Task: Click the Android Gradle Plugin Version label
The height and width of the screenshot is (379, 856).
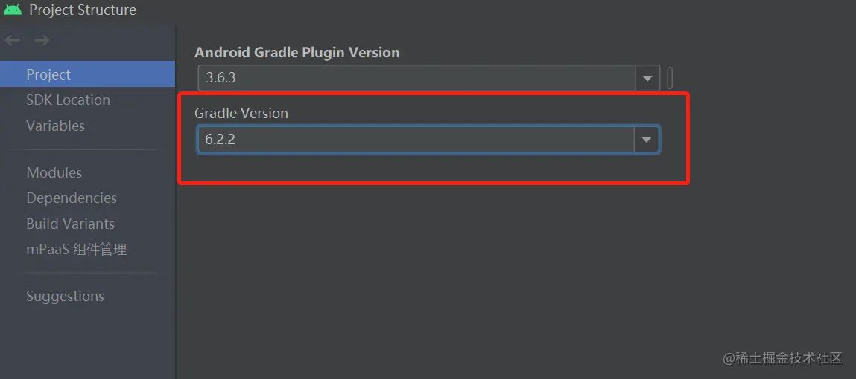Action: pos(297,52)
